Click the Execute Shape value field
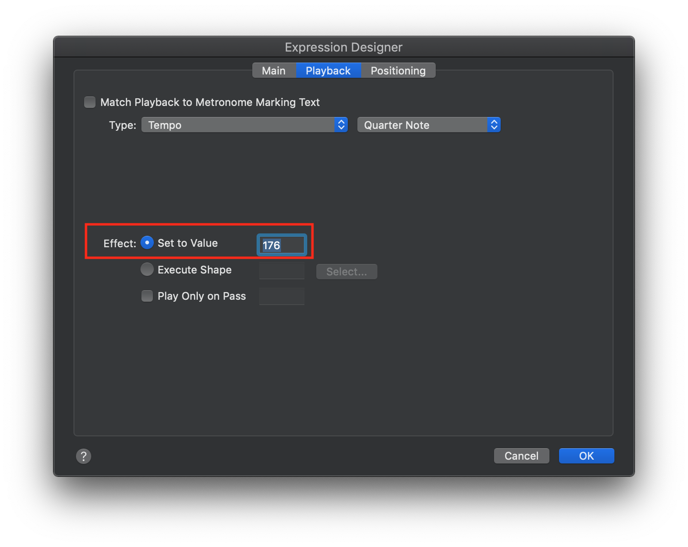The width and height of the screenshot is (688, 547). pyautogui.click(x=281, y=270)
